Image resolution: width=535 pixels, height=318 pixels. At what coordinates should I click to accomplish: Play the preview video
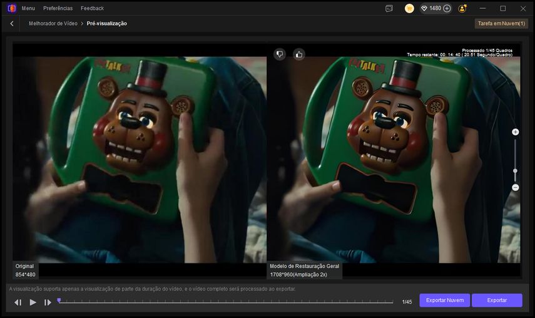pos(33,302)
